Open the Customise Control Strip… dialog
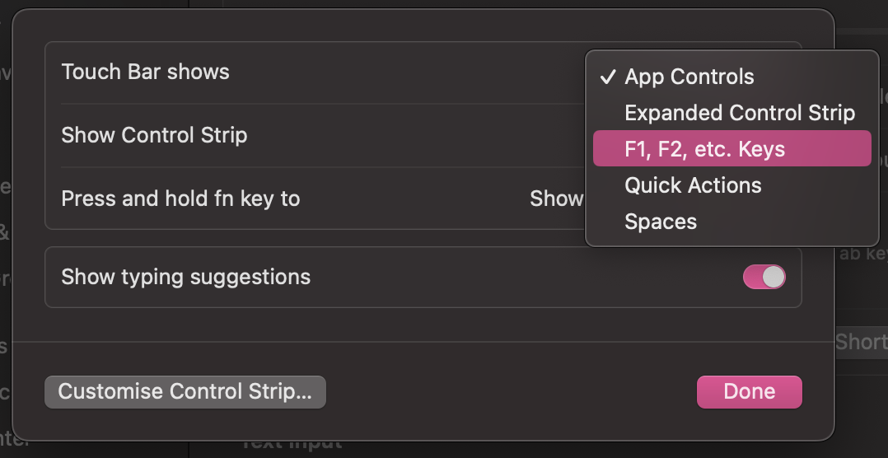The width and height of the screenshot is (888, 458). (185, 392)
